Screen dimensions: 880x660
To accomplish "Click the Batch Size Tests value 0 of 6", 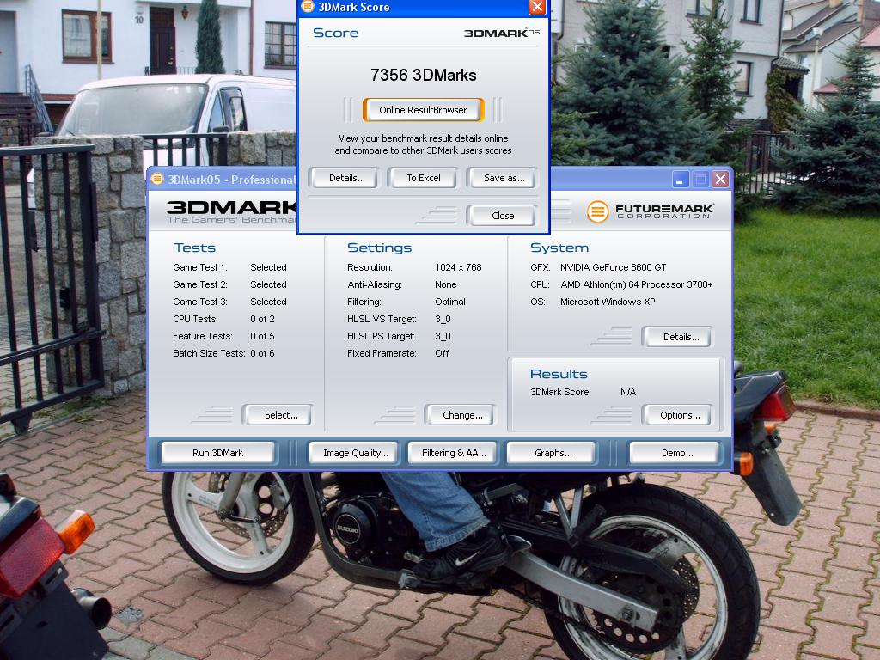I will pyautogui.click(x=262, y=353).
